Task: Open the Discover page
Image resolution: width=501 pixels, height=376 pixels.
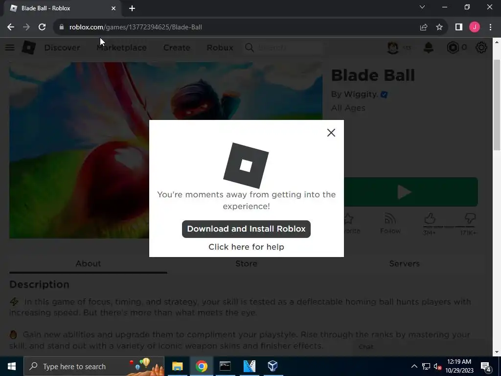Action: (x=62, y=47)
